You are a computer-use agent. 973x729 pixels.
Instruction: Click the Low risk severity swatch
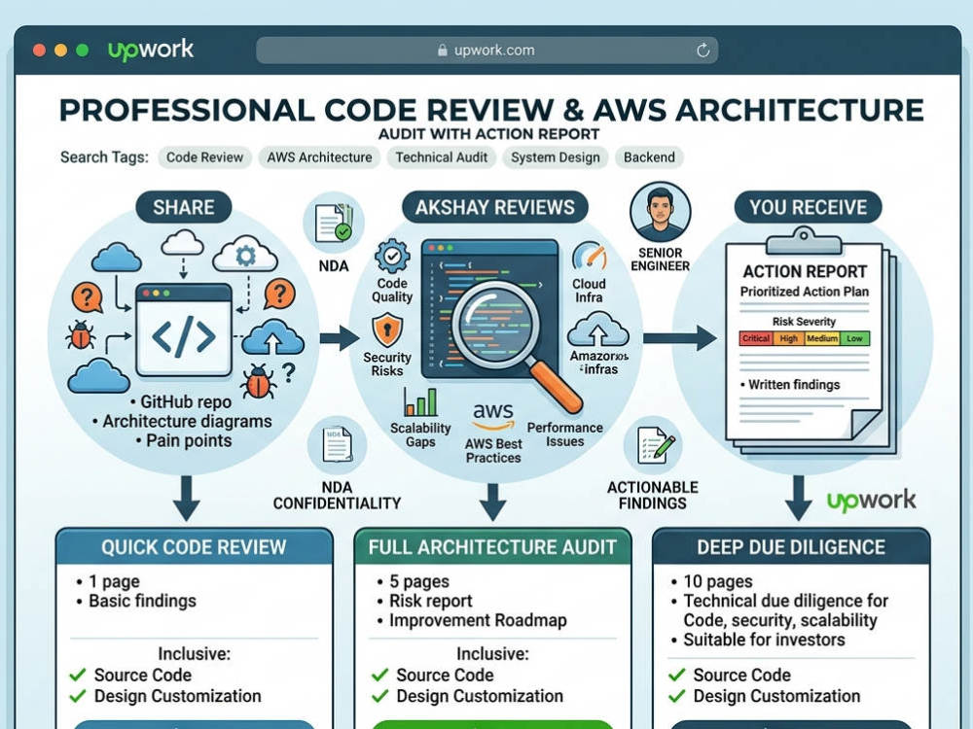(854, 338)
